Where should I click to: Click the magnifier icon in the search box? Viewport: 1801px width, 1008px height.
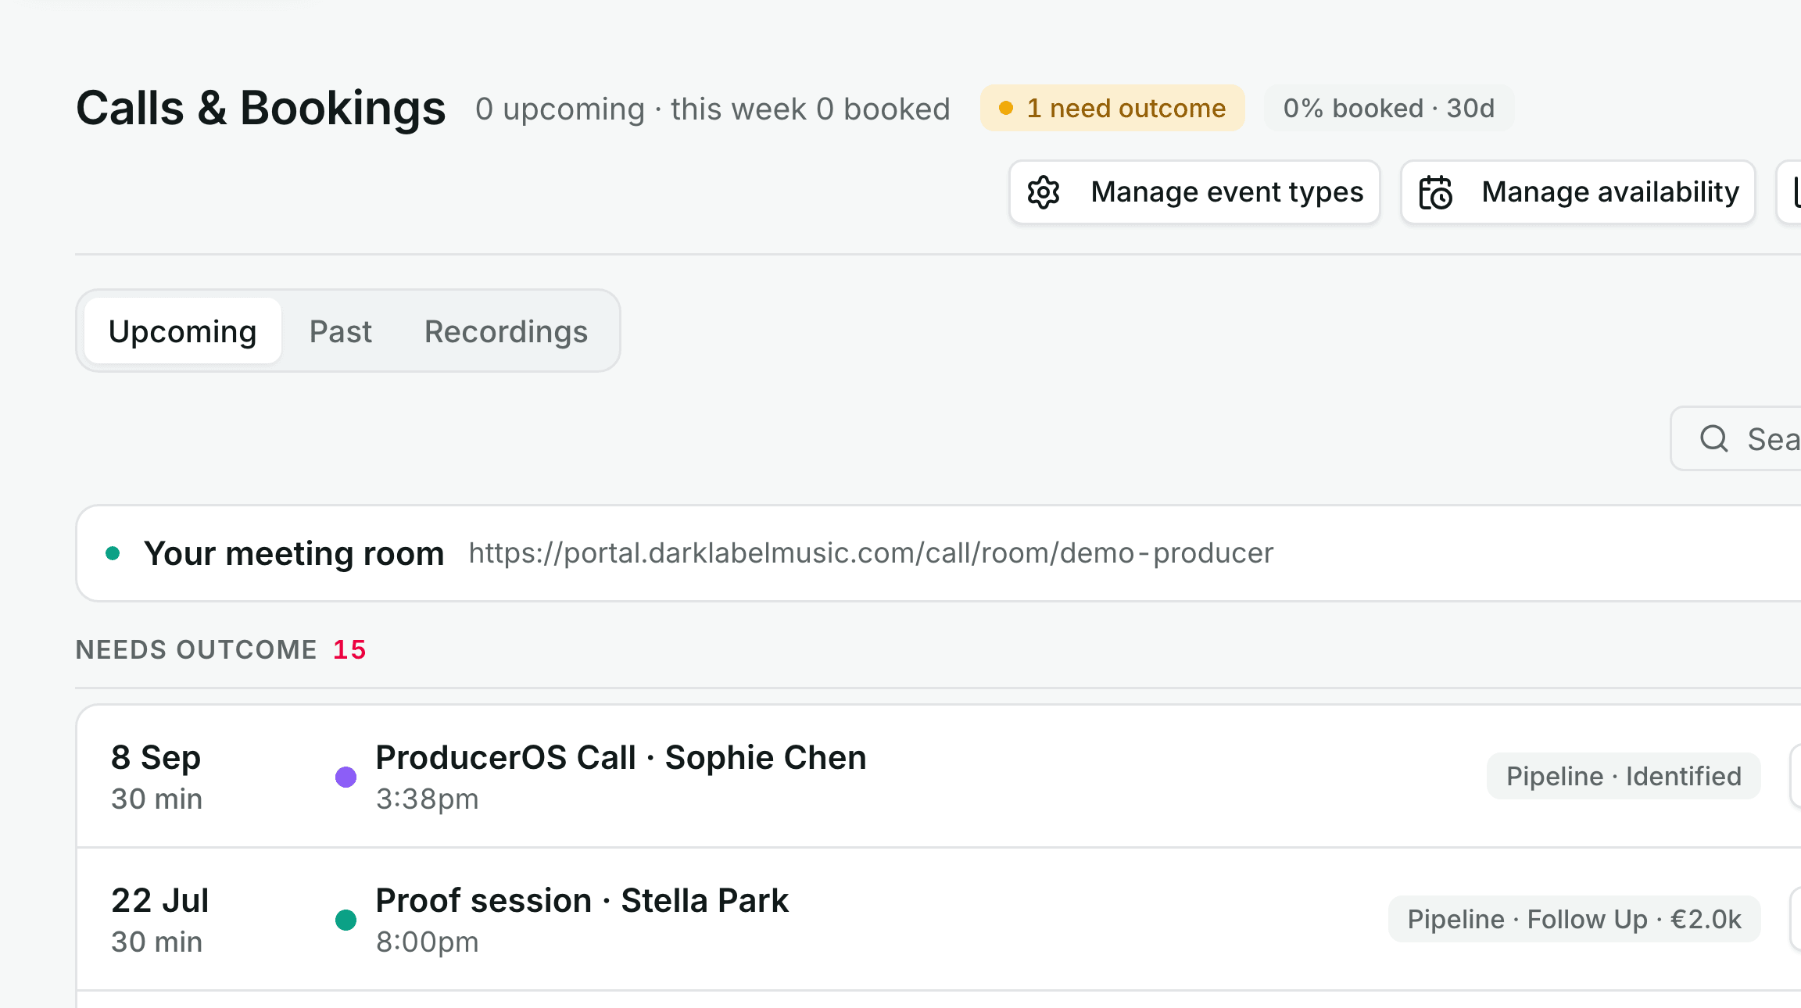tap(1714, 438)
